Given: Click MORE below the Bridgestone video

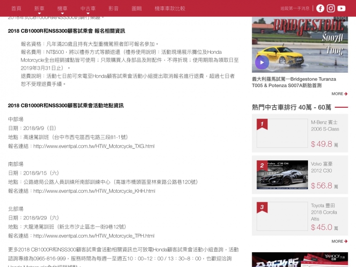Looking at the screenshot, I should 337,94.
